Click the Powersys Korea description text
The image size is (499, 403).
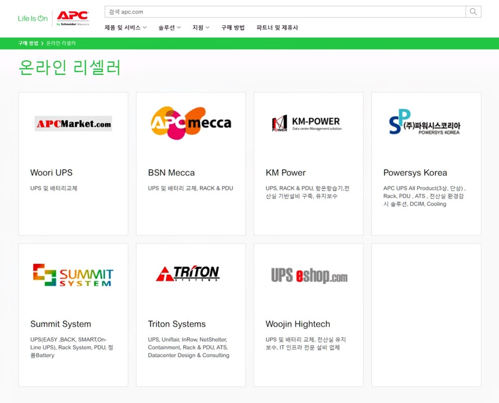click(425, 196)
